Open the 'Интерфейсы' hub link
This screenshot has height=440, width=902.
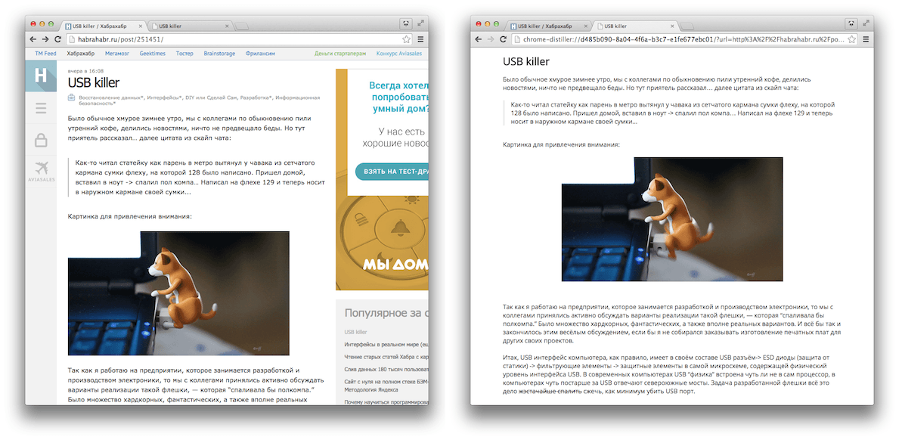165,98
